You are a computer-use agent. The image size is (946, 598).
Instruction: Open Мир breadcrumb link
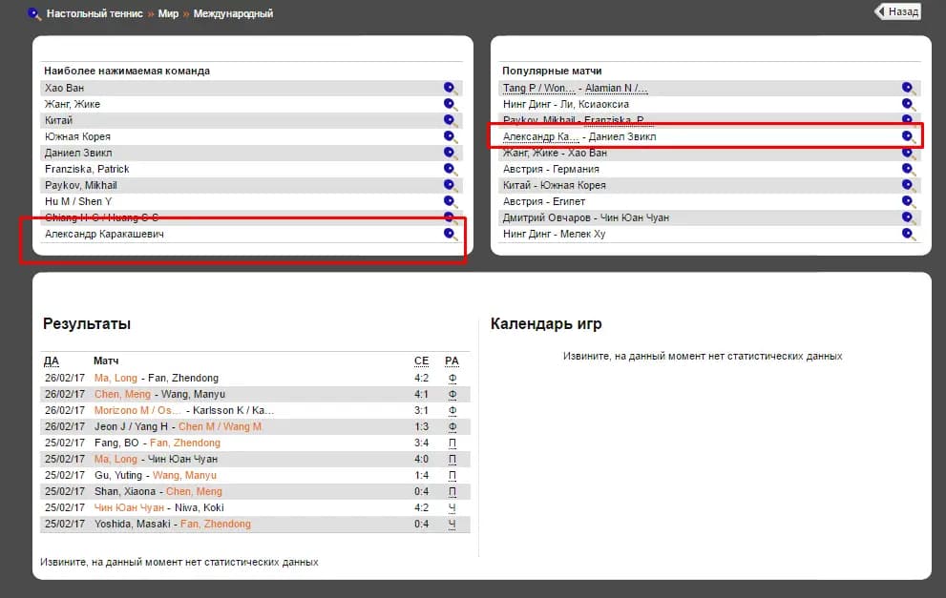tap(168, 13)
